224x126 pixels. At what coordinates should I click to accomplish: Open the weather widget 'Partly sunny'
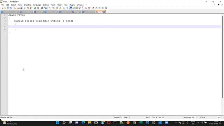coord(10,123)
